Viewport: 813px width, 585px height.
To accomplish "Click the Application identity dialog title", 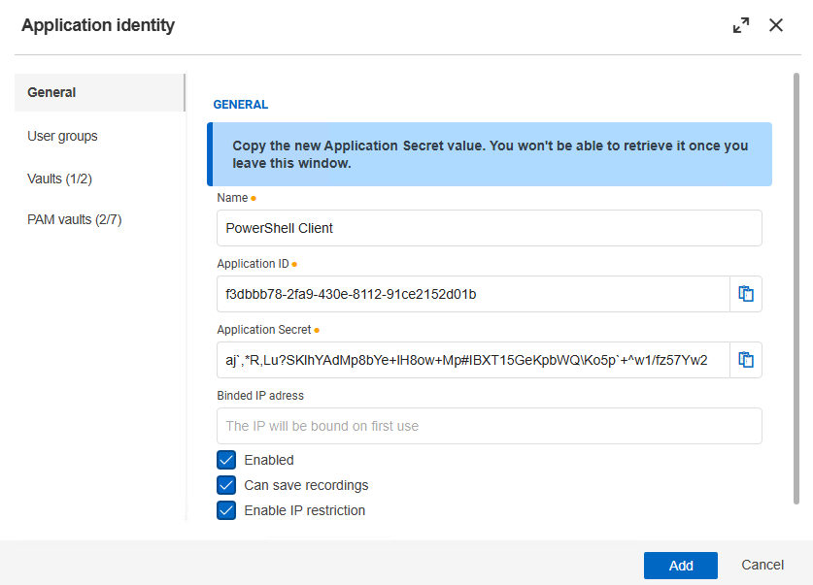I will tap(98, 26).
